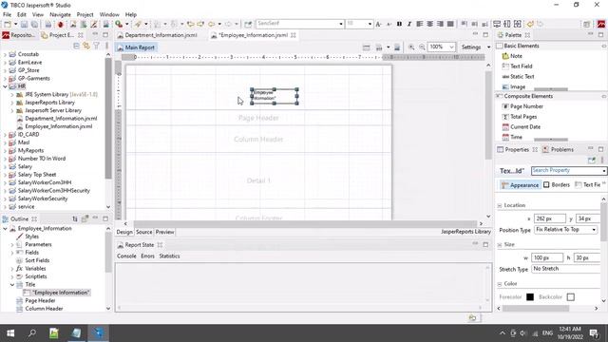Switch to the Preview editor tab
Viewport: 608px width, 342px height.
coord(164,232)
